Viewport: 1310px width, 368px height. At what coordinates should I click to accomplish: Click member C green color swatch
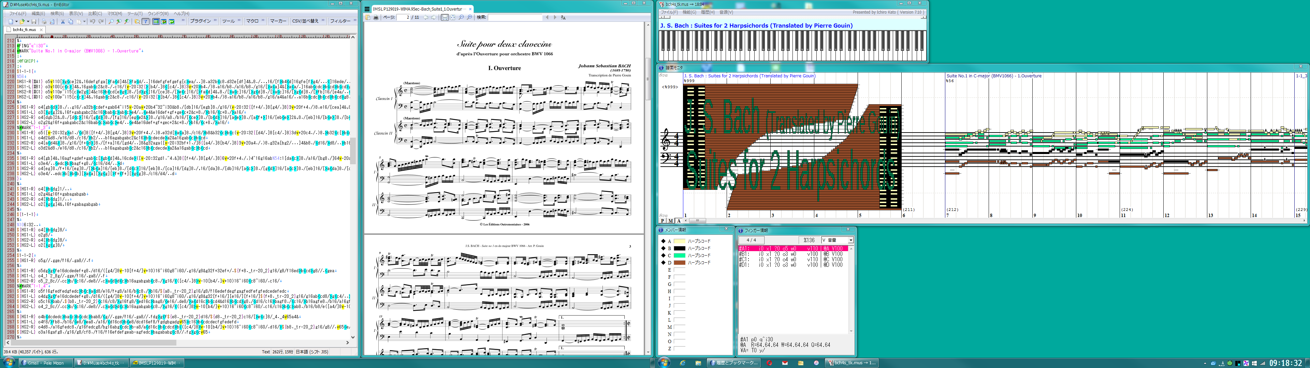click(x=680, y=255)
